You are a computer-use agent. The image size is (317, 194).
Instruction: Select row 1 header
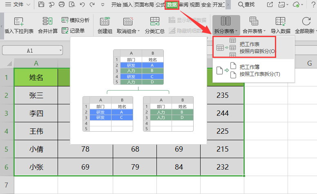pos(7,77)
